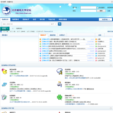Click inside the search content field
113x113 pixels.
click(26, 24)
